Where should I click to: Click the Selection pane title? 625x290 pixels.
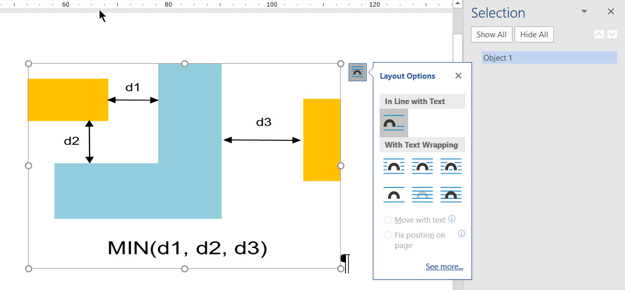click(x=498, y=13)
